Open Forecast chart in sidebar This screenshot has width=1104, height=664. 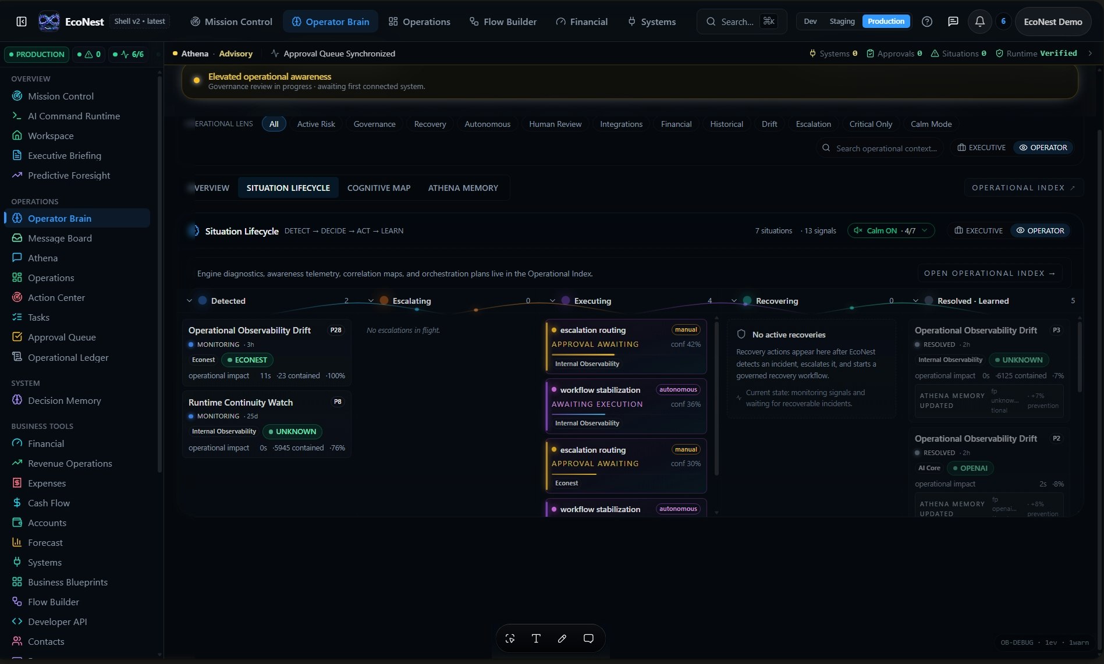45,542
